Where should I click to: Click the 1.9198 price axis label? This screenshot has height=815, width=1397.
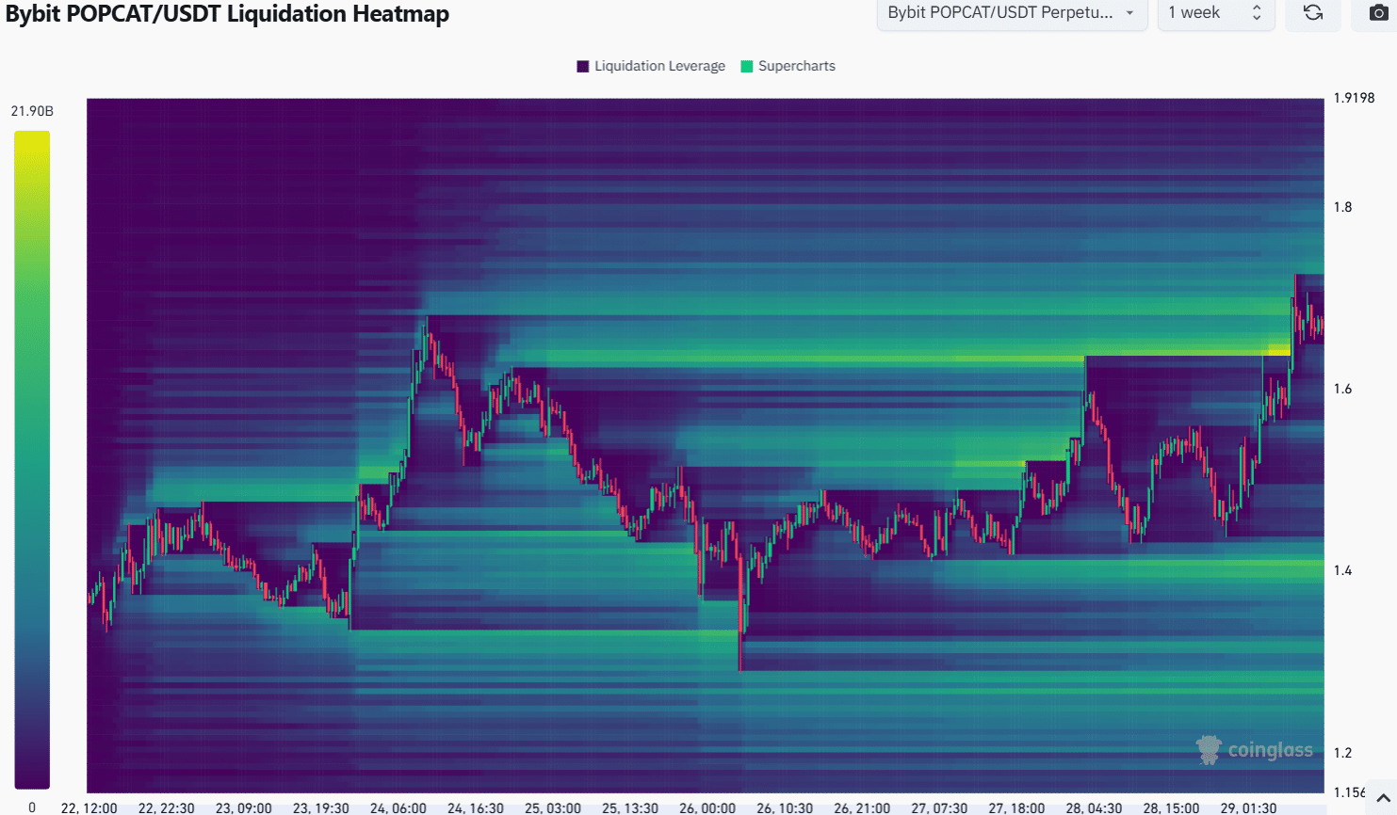click(x=1355, y=98)
